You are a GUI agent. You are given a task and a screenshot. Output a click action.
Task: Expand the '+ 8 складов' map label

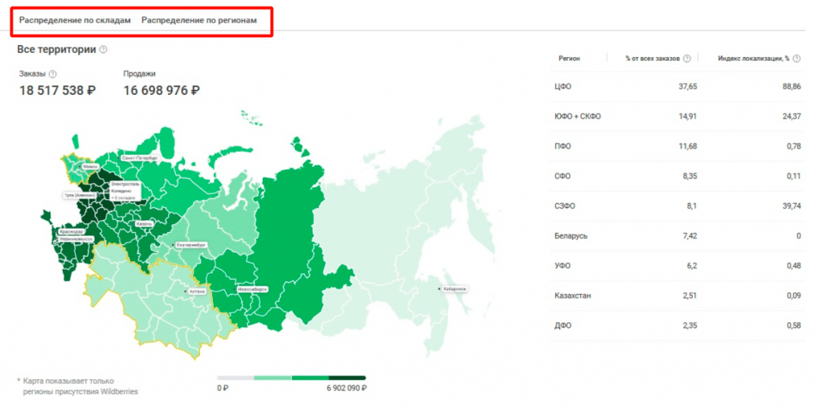(x=121, y=197)
